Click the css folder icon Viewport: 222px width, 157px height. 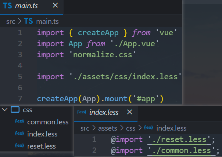tap(15, 110)
